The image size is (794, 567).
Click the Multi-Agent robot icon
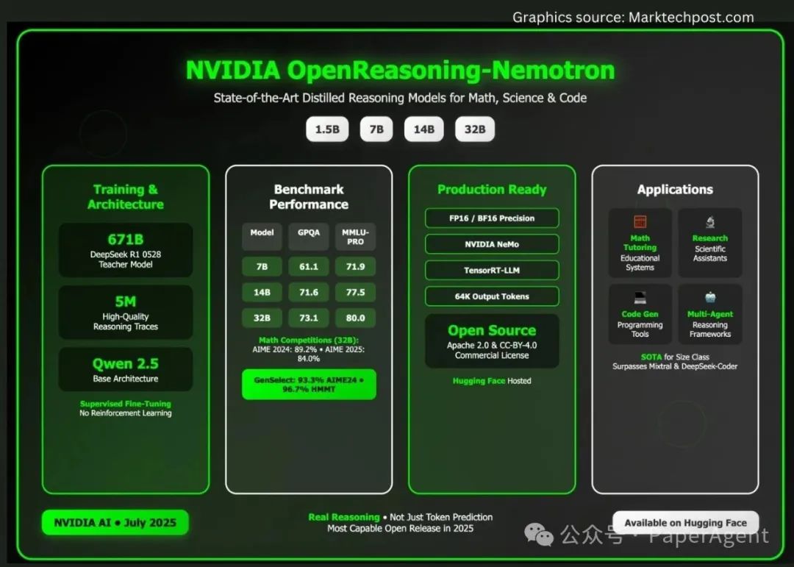710,297
